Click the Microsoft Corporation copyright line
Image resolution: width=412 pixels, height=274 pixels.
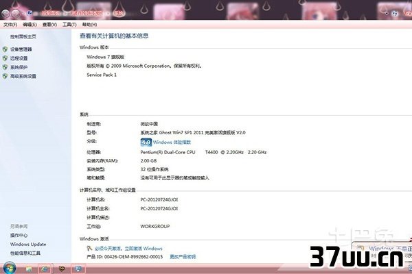(144, 66)
